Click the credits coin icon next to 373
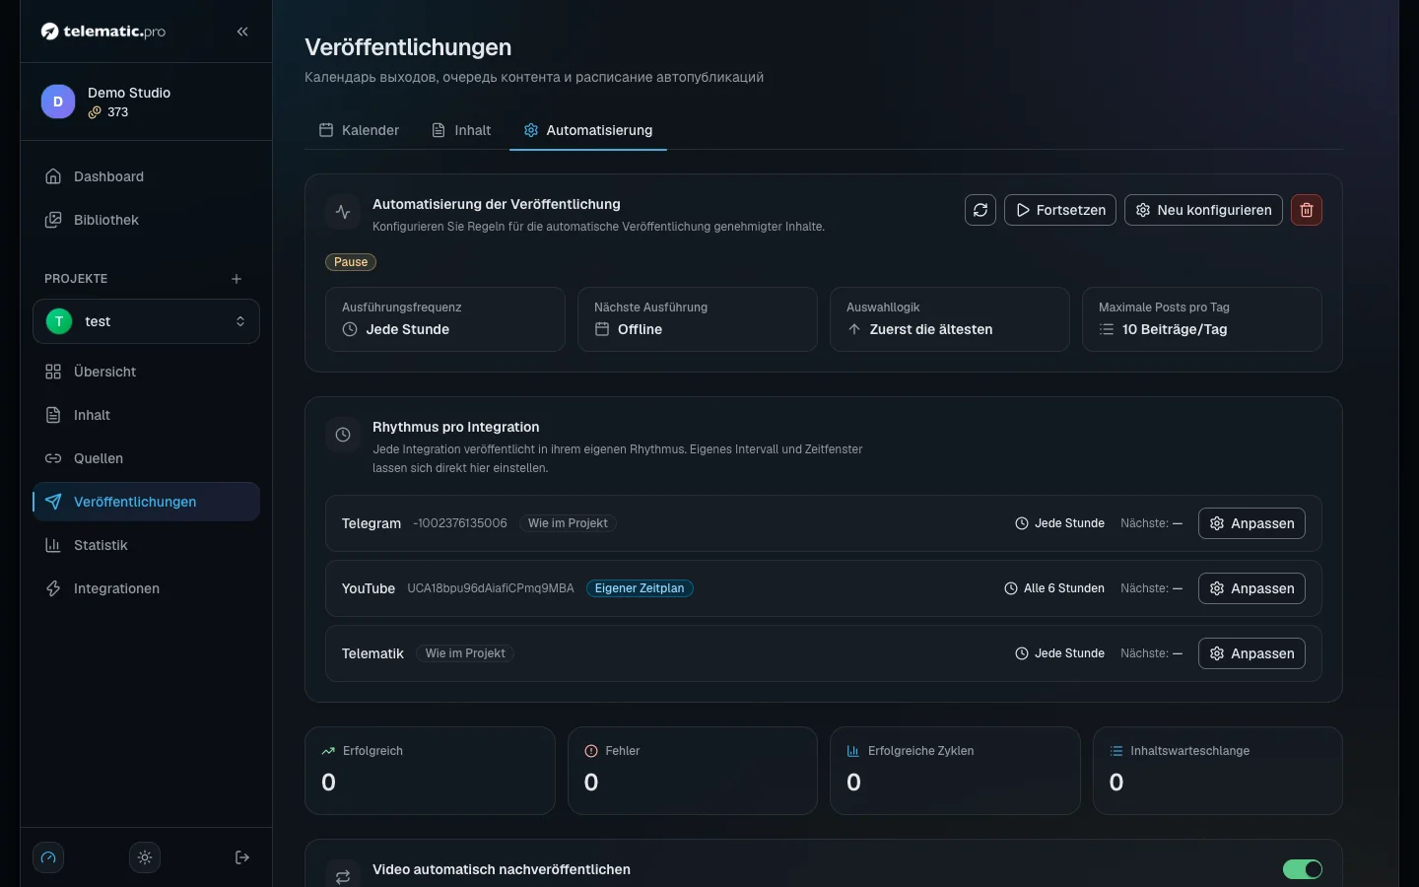 [x=95, y=112]
